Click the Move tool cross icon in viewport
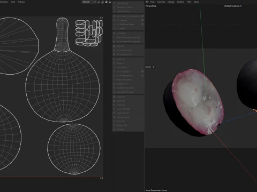This screenshot has height=192, width=257. 154,67
